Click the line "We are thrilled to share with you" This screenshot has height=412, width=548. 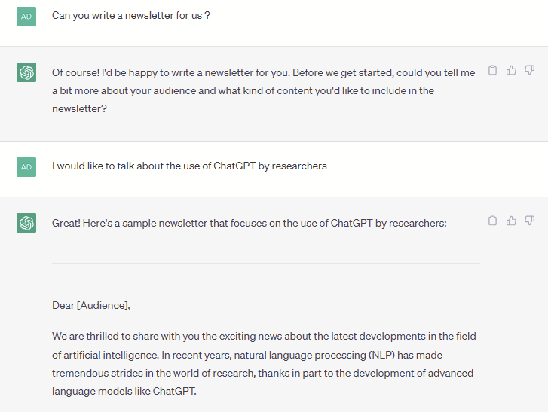point(264,336)
